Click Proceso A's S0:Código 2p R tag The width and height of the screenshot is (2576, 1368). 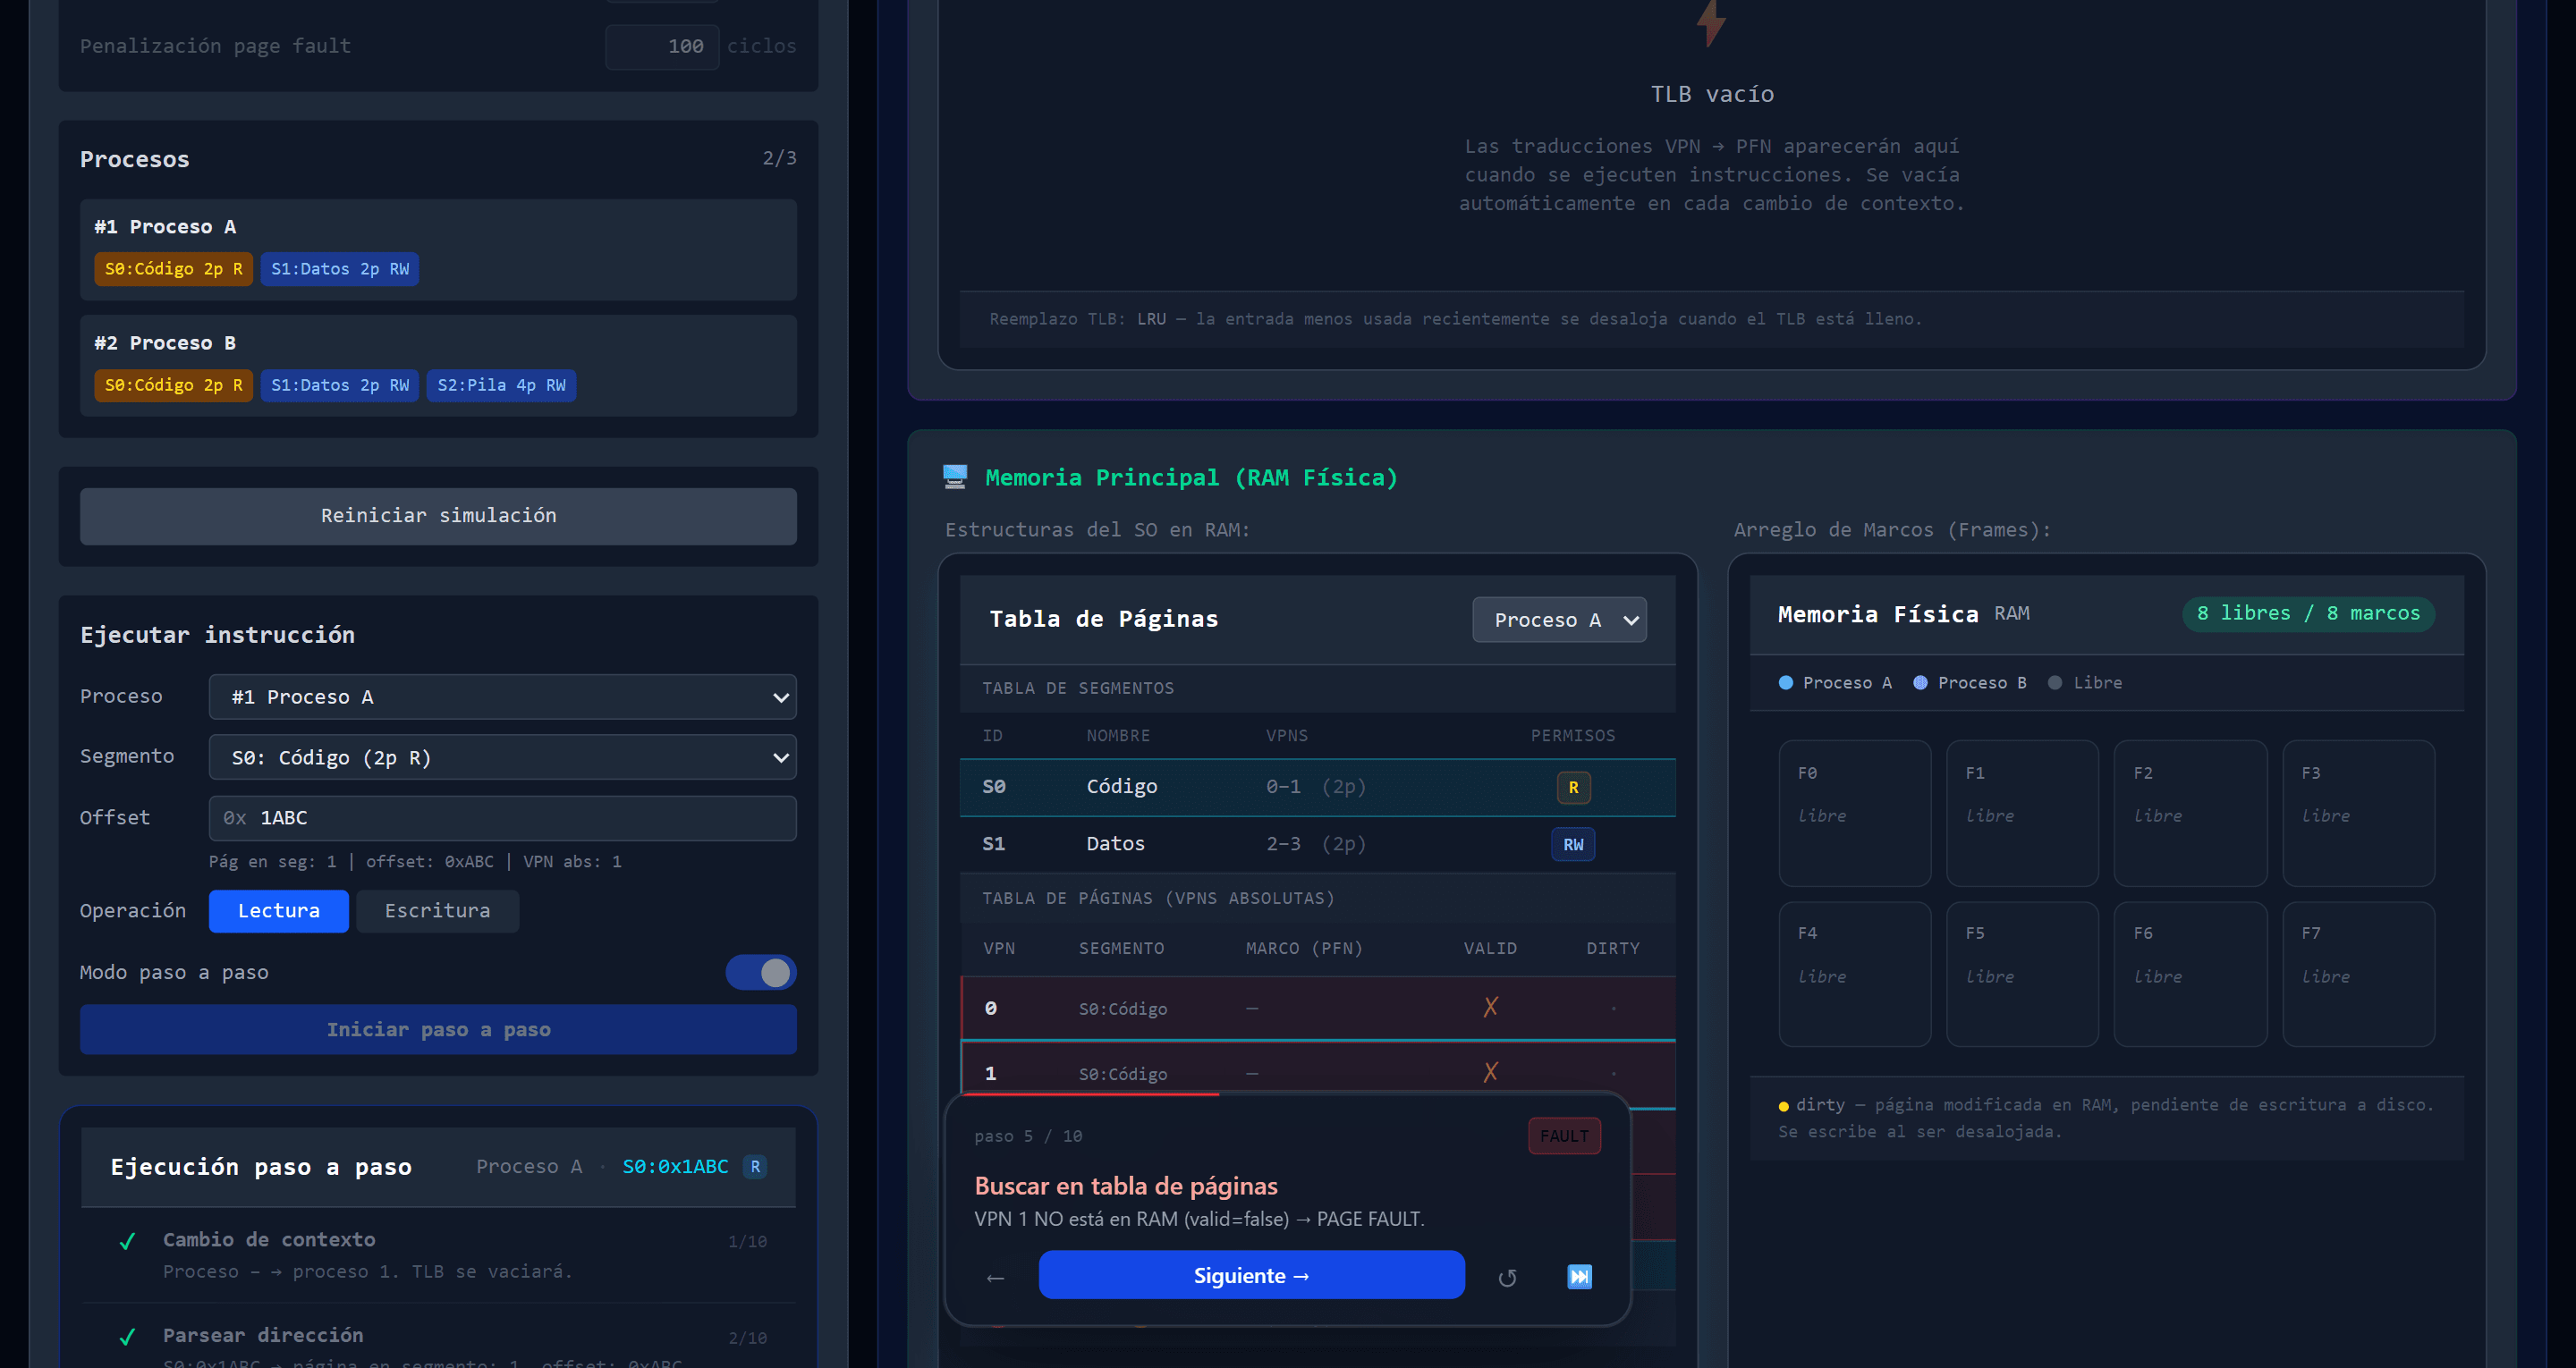173,269
